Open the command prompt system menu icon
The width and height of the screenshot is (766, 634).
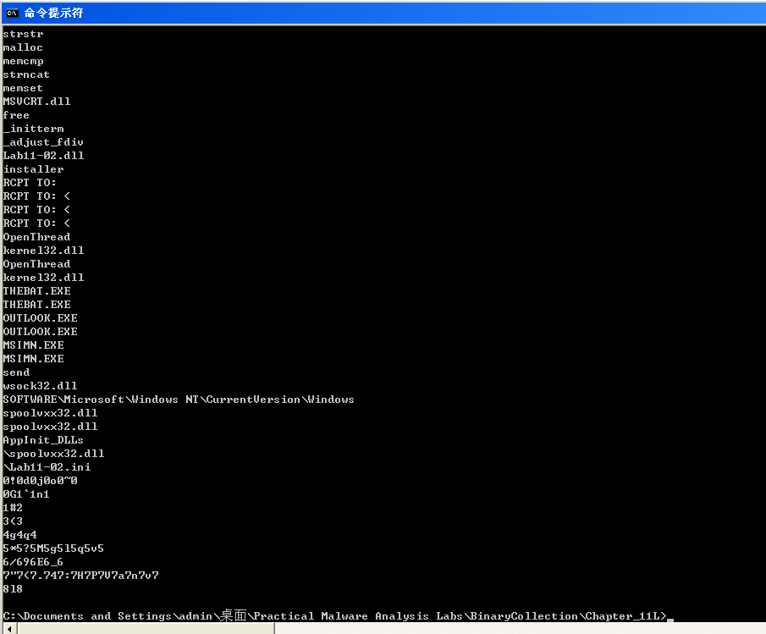(x=12, y=13)
